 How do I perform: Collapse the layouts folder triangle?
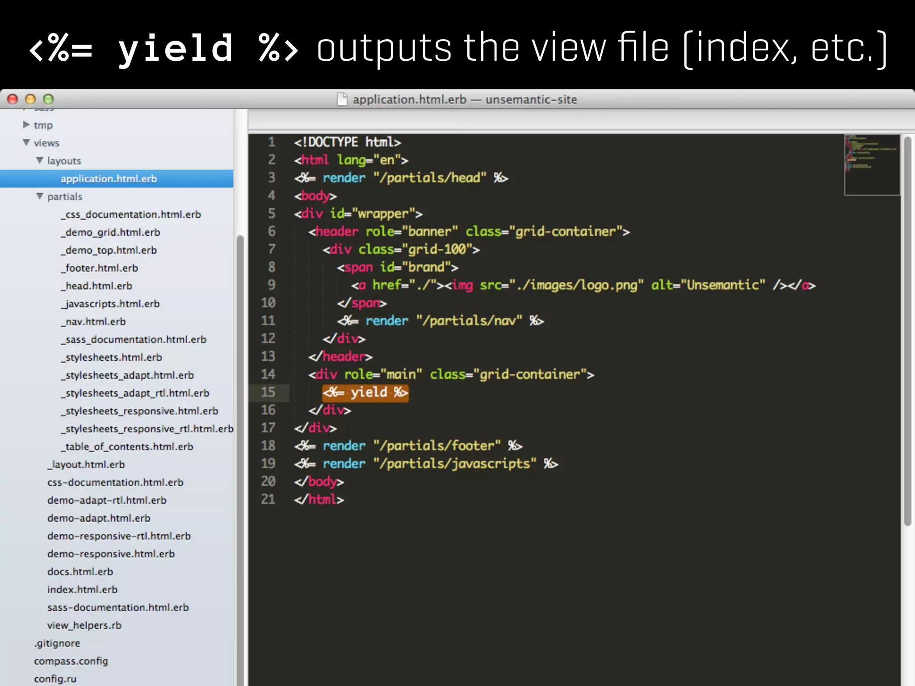(x=40, y=160)
